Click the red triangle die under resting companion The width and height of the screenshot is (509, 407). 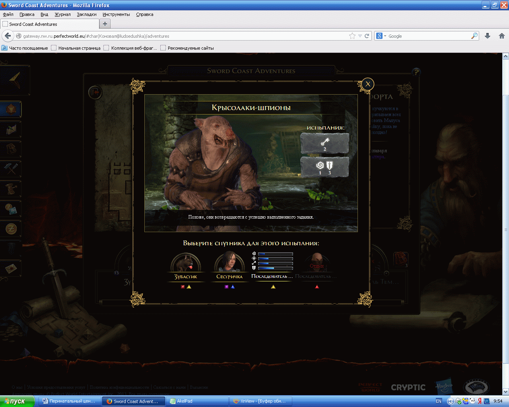(x=317, y=287)
